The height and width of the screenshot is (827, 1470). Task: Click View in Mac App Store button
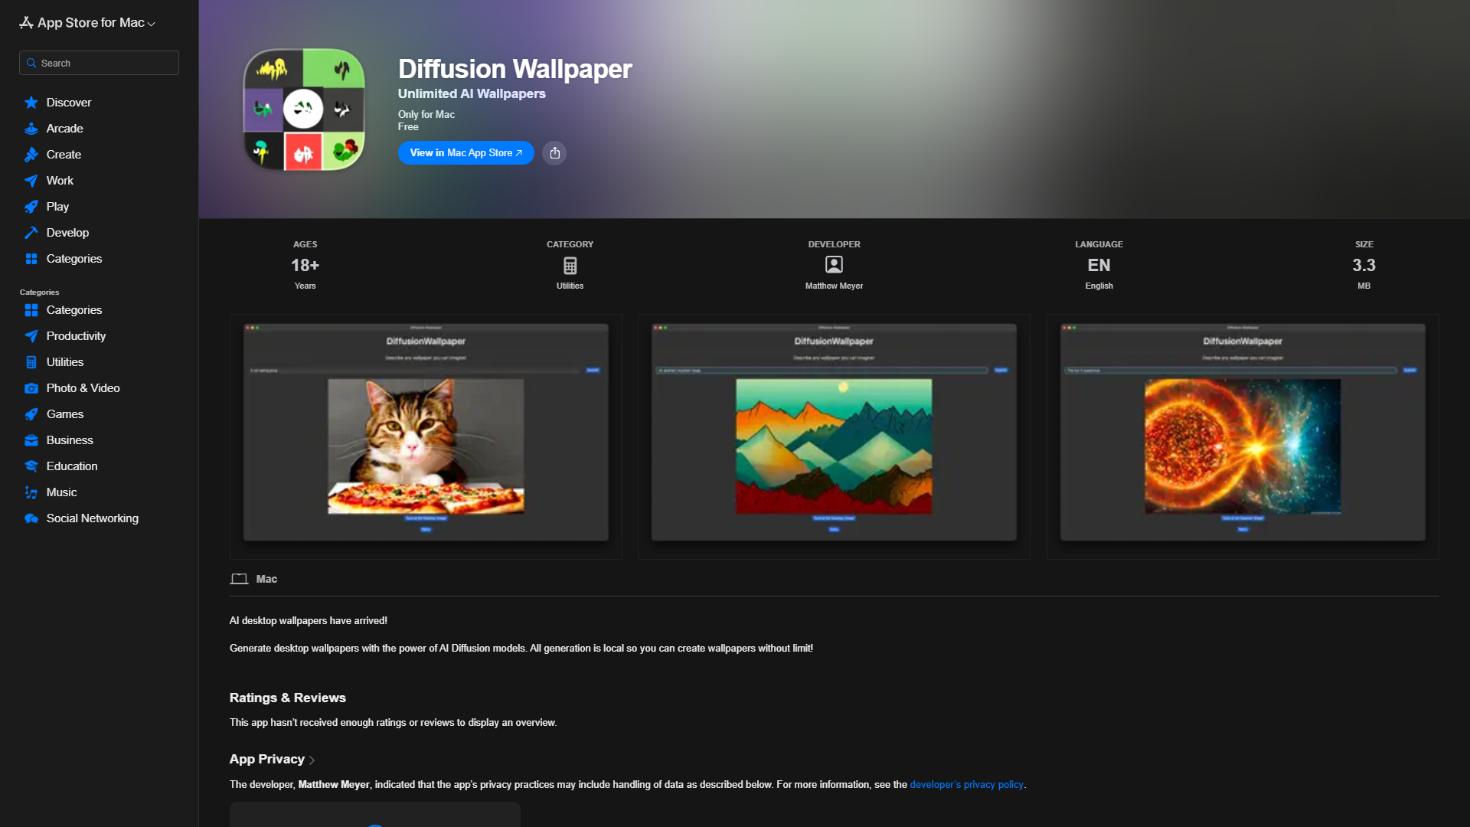click(465, 153)
